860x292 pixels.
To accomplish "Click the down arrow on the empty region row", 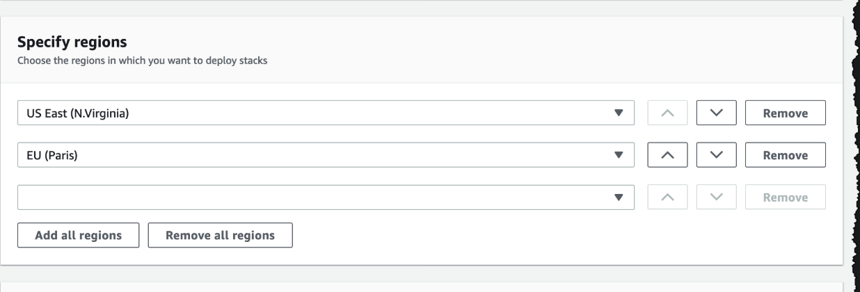I will pos(716,197).
